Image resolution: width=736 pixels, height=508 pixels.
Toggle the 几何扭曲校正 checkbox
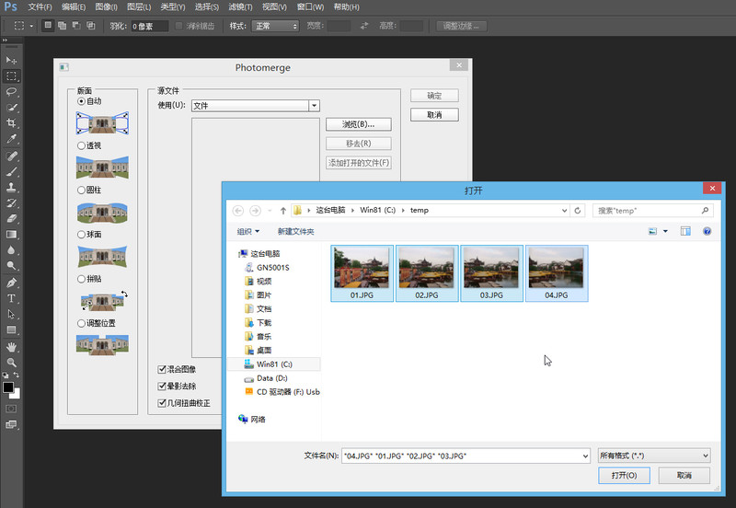(162, 402)
